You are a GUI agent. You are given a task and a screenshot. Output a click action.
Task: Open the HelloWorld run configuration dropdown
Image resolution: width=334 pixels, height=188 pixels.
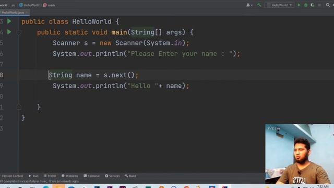point(280,5)
